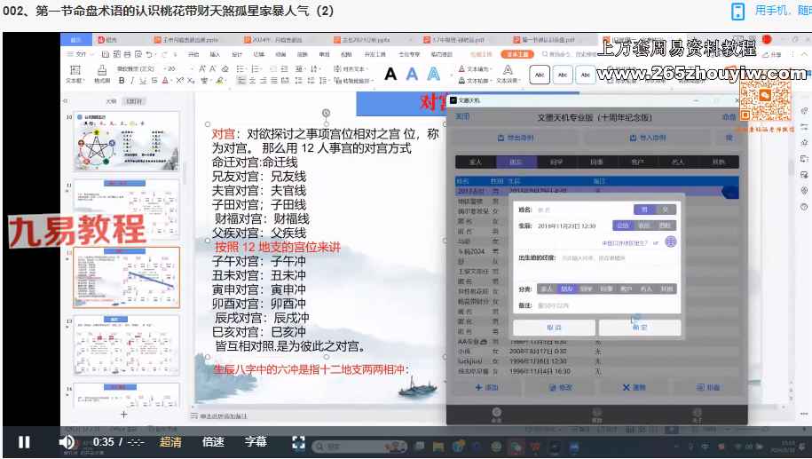Click the Underline formatting icon
812x459 pixels.
[x=142, y=81]
